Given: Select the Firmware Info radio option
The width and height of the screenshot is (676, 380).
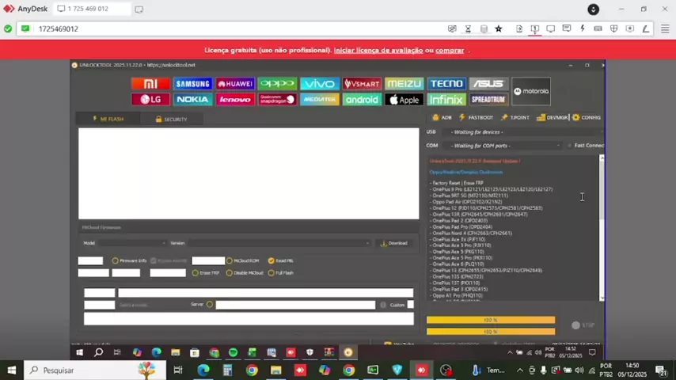Looking at the screenshot, I should [x=116, y=260].
